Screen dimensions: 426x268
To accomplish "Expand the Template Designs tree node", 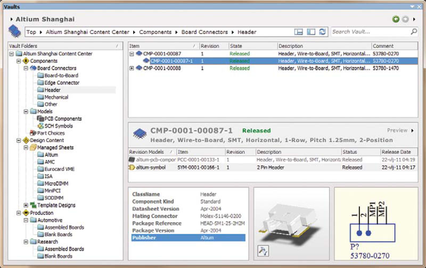I will [x=26, y=205].
